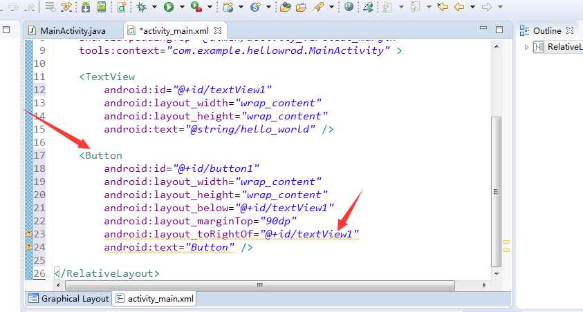Screen dimensions: 583x312
Task: Open the Debug configurations dropdown arrow
Action: pos(154,7)
